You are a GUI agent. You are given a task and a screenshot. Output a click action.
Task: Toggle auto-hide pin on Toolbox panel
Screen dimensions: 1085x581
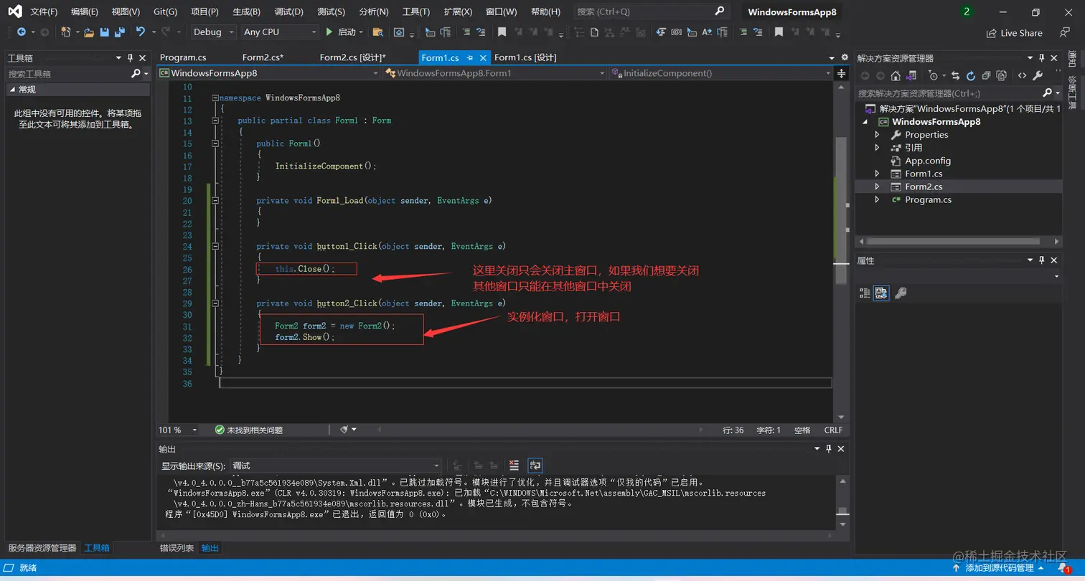pos(130,58)
